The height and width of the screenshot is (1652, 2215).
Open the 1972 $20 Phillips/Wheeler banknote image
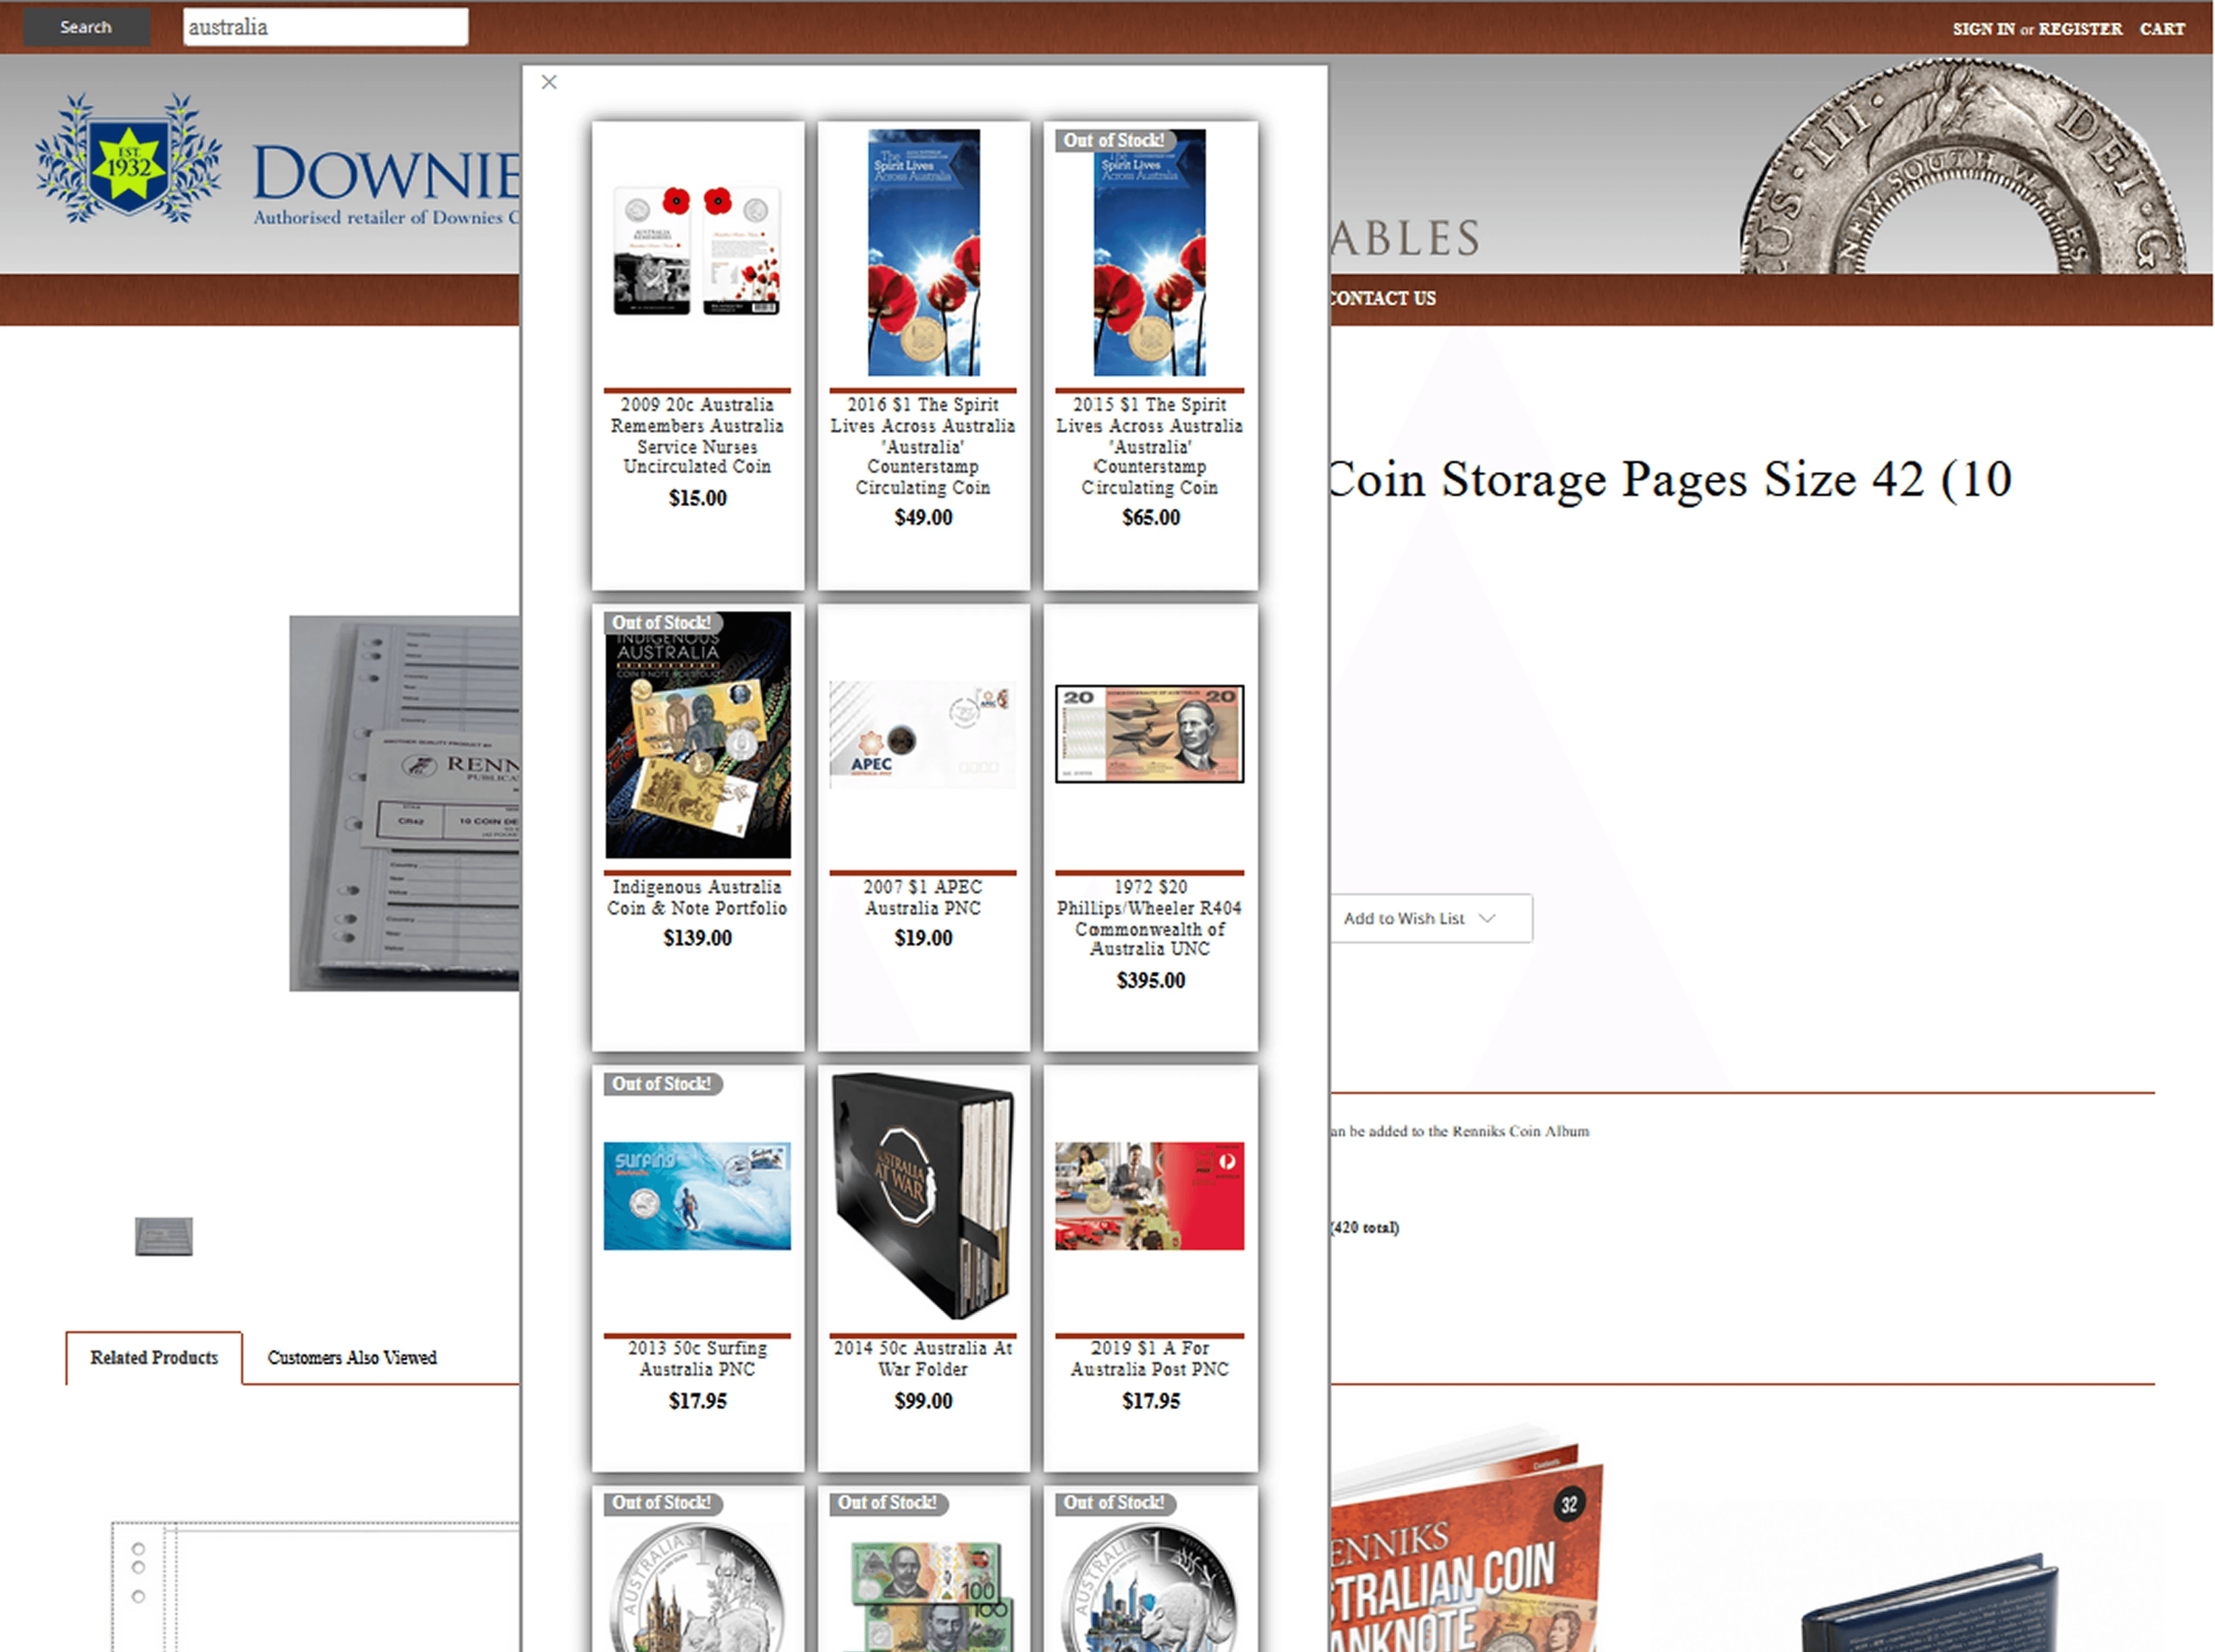[1149, 734]
